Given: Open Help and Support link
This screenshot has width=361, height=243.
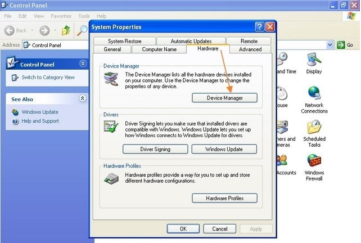Looking at the screenshot, I should click(40, 121).
